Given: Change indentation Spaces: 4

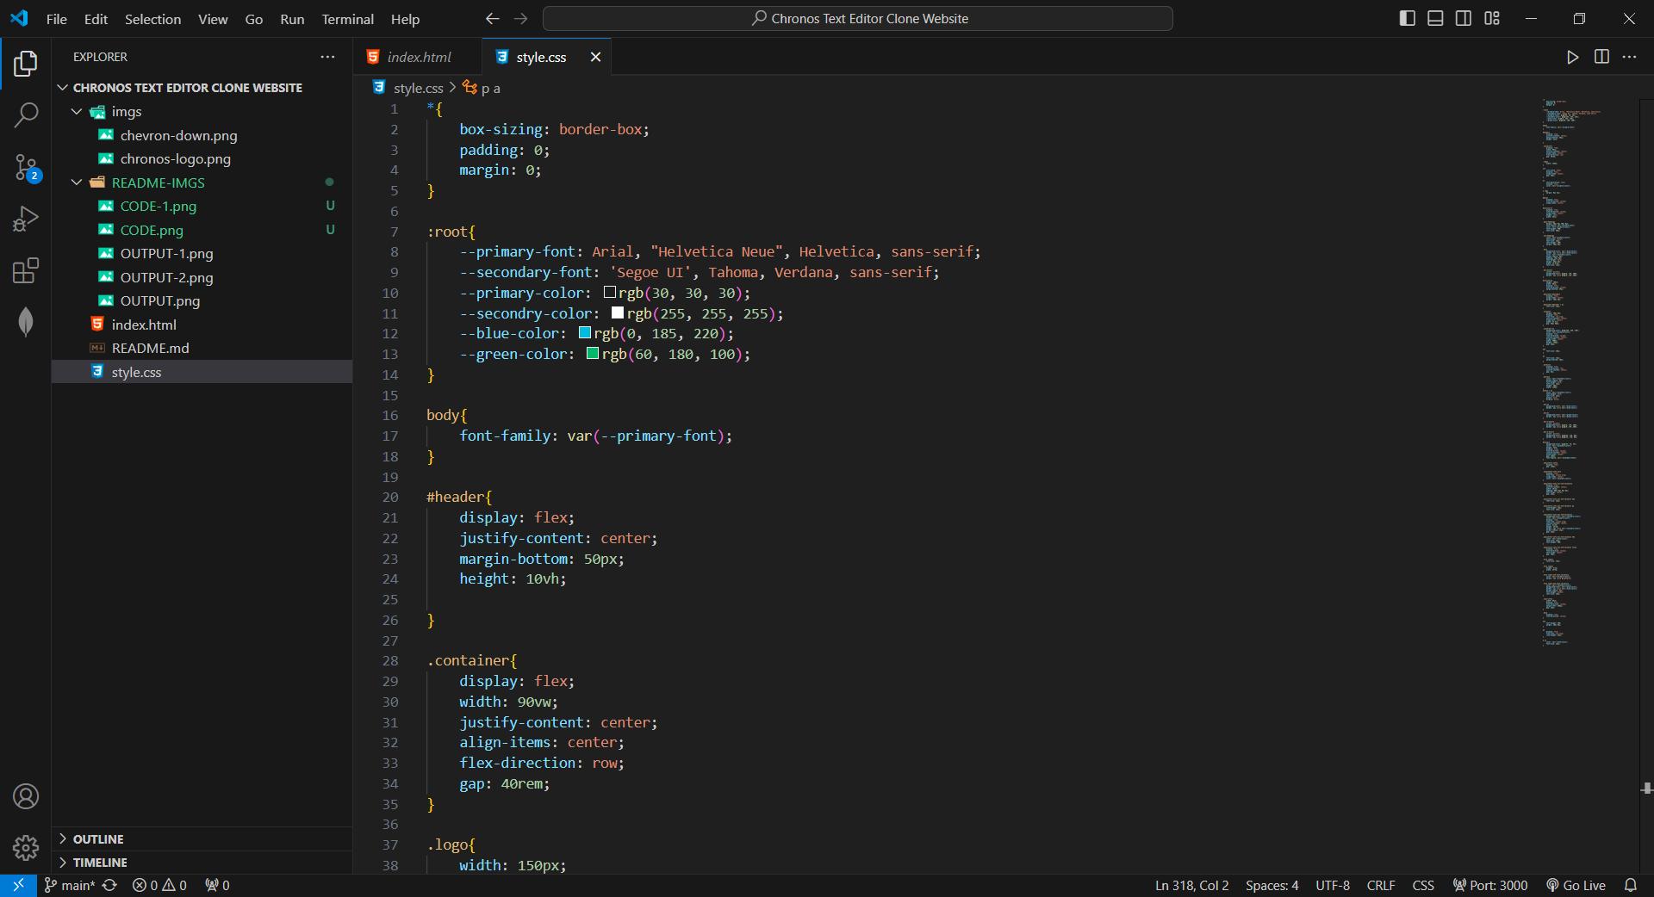Looking at the screenshot, I should coord(1272,885).
